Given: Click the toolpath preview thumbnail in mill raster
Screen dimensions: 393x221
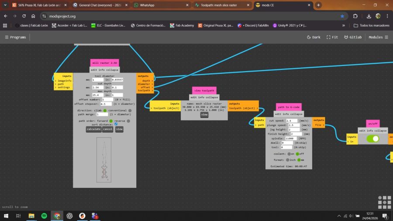Looking at the screenshot, I should [104, 160].
